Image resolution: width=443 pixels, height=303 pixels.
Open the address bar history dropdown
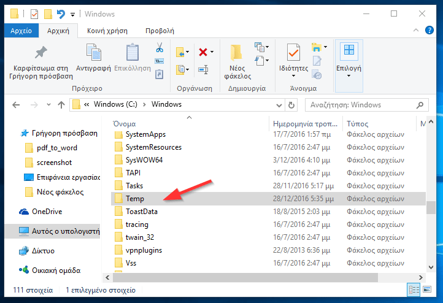coord(279,105)
